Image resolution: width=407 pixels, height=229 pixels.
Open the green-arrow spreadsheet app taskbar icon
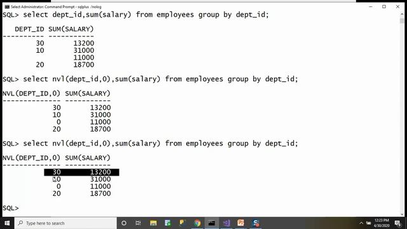168,223
